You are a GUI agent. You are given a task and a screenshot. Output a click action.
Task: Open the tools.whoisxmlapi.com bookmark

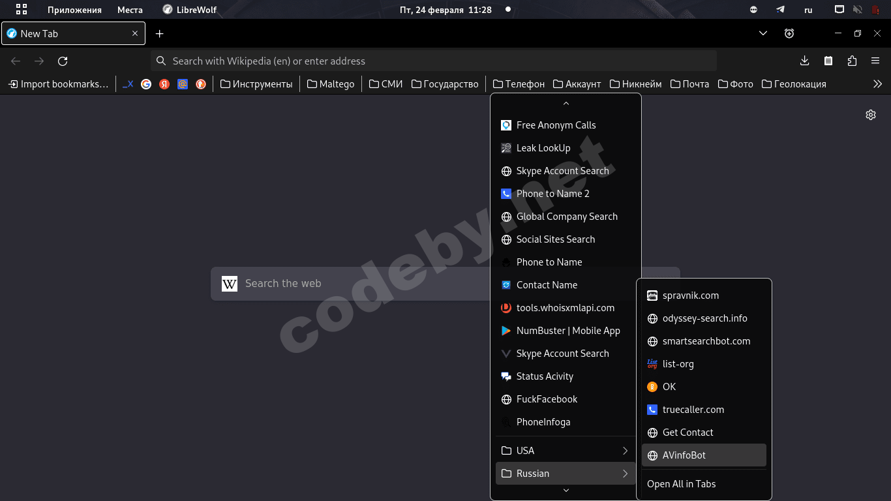[x=566, y=308]
